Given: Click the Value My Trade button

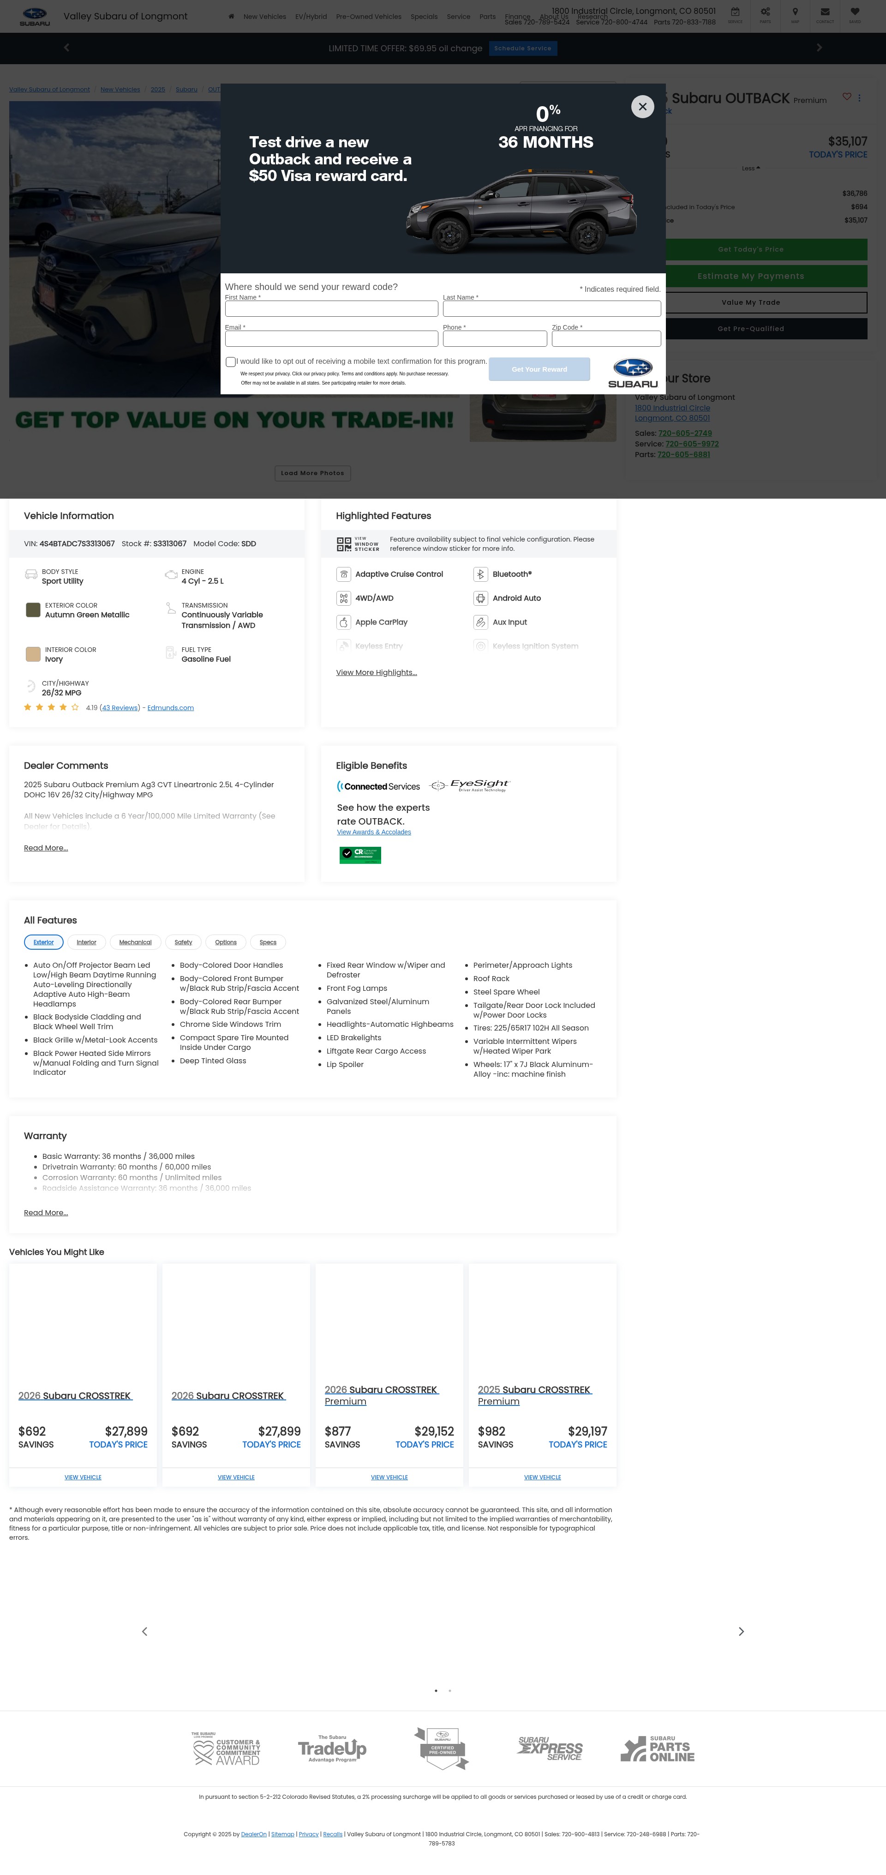Looking at the screenshot, I should point(751,302).
